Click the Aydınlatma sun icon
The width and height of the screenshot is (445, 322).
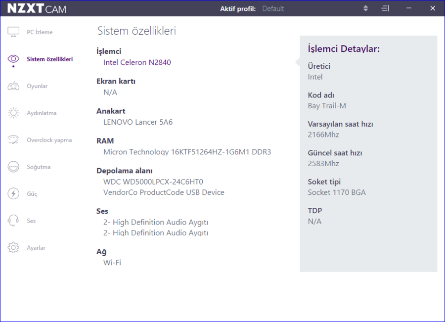(x=13, y=113)
